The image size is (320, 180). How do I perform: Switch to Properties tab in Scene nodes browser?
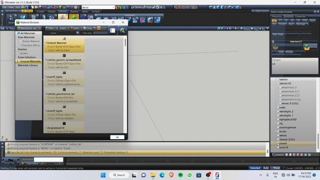[300, 16]
